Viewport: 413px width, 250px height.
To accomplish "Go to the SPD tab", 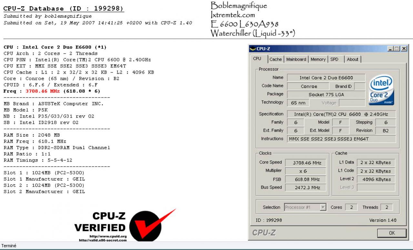I will pyautogui.click(x=335, y=59).
